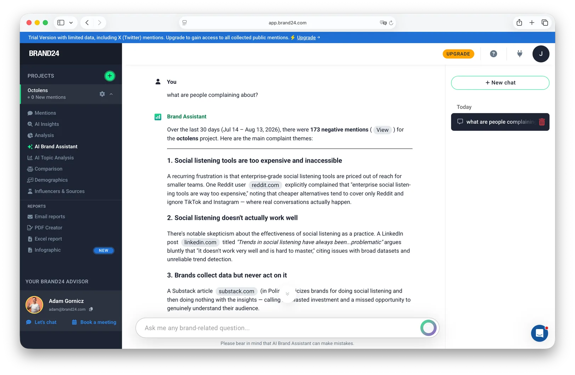Image resolution: width=575 pixels, height=375 pixels.
Task: Click the View negative mentions chip
Action: (382, 130)
